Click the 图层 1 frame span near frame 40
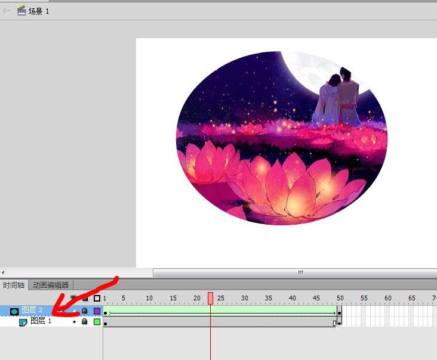Viewport: 437px width, 360px height. click(292, 322)
